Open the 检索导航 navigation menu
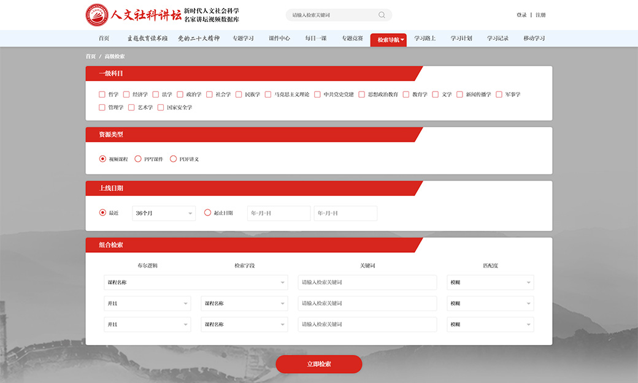This screenshot has width=638, height=383. (x=388, y=39)
